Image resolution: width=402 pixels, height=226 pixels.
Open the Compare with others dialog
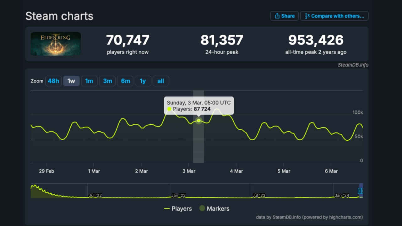pos(334,16)
